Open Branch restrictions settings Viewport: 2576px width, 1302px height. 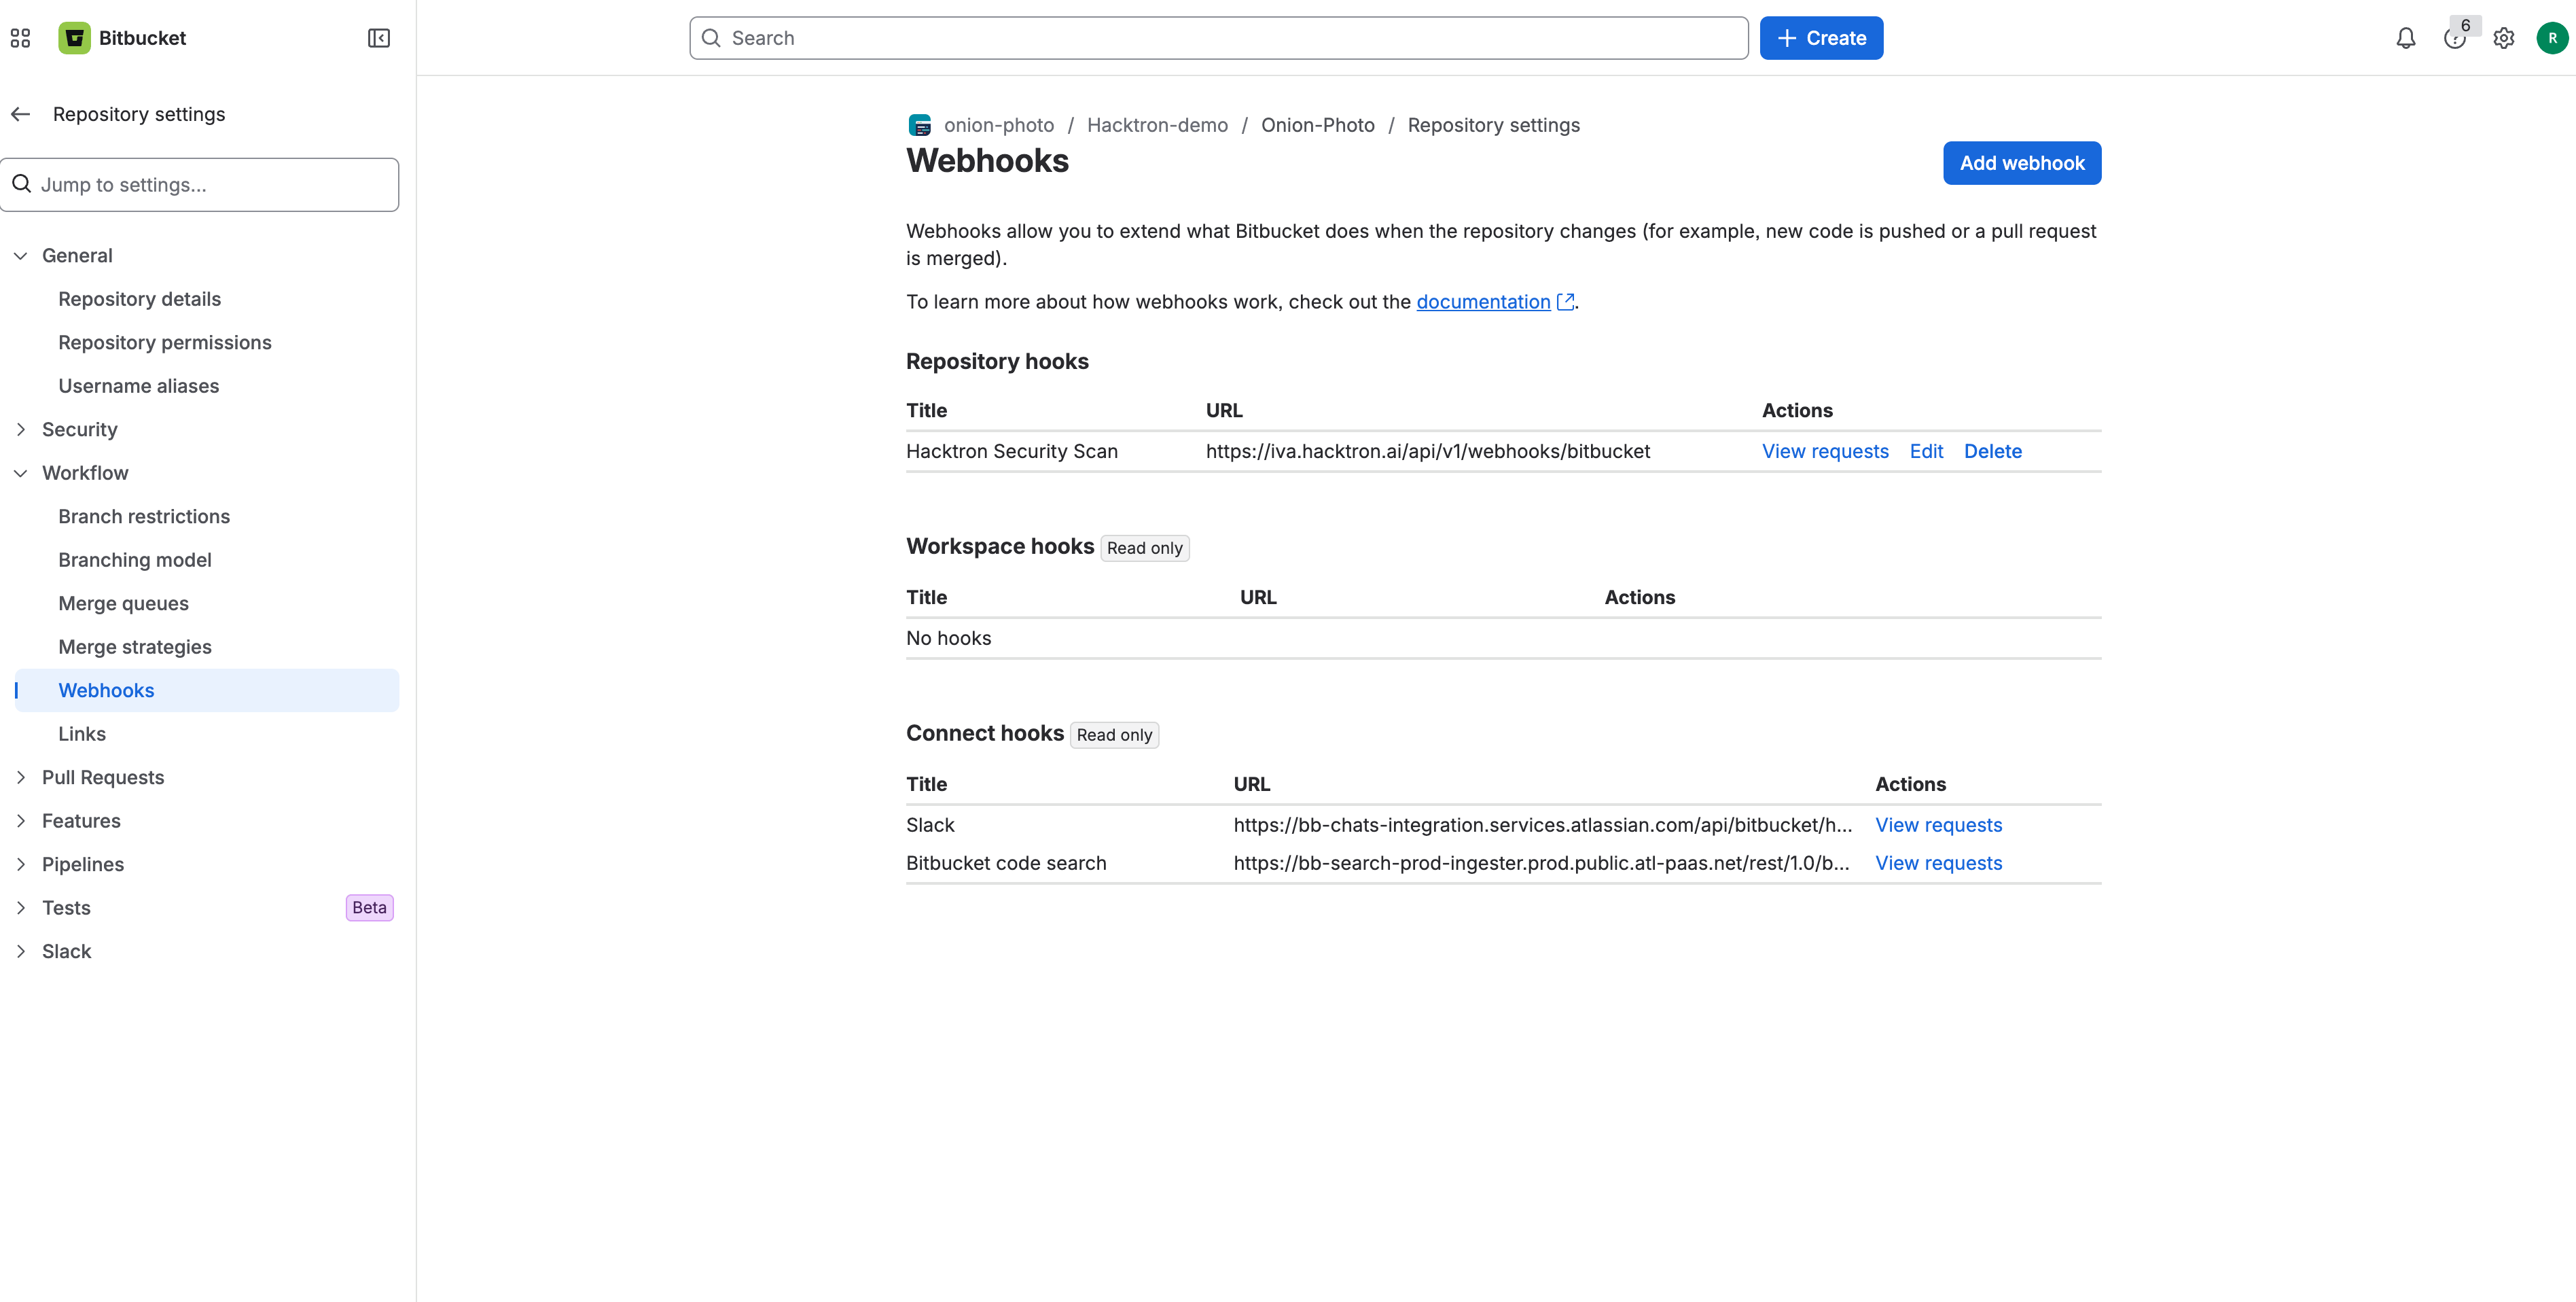(x=144, y=516)
